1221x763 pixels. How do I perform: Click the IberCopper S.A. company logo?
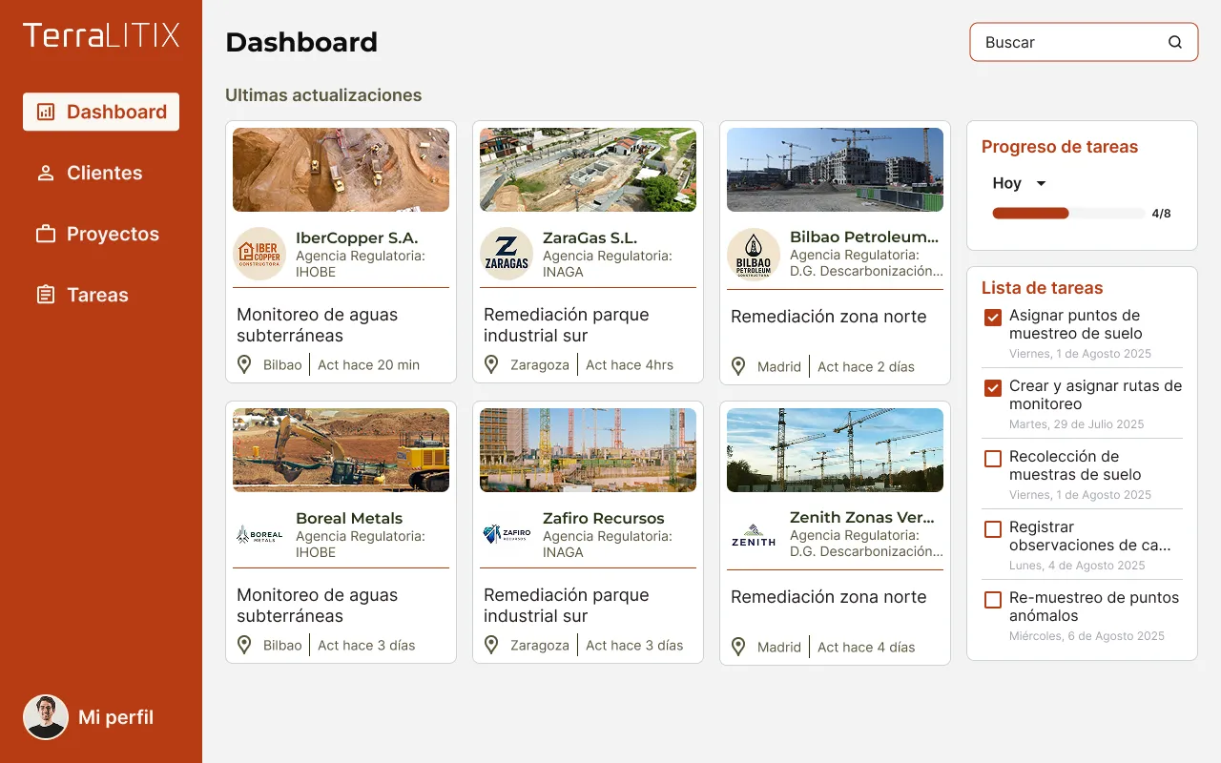tap(259, 254)
